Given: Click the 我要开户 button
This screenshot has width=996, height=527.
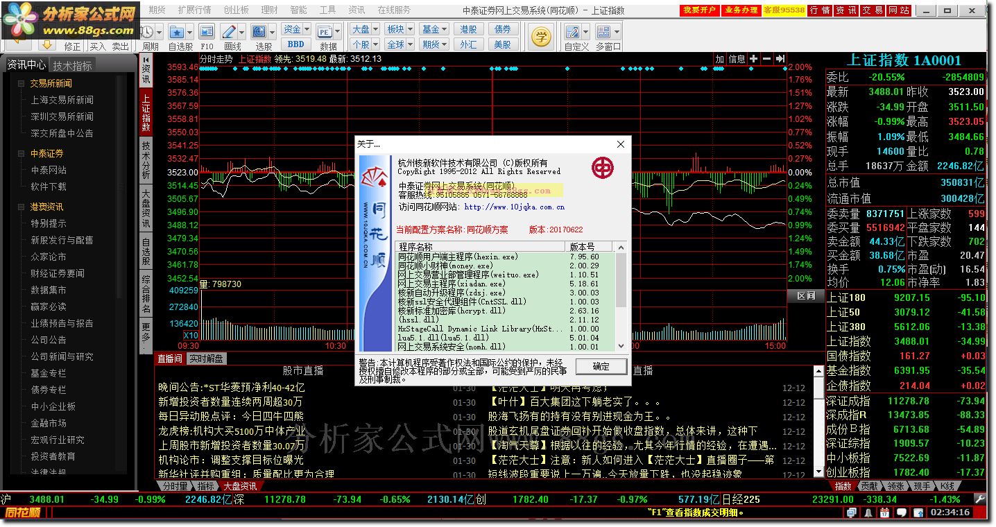Looking at the screenshot, I should tap(699, 10).
